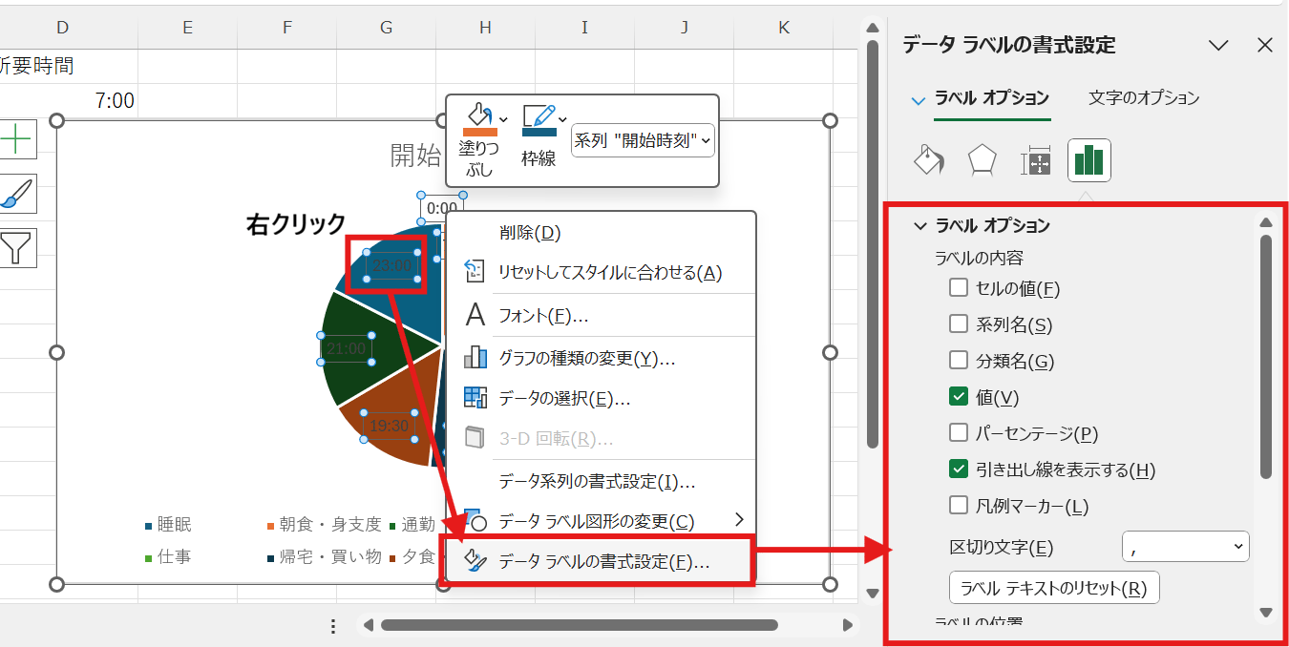Open the 区切り文字 separator dropdown
The image size is (1289, 647).
(x=1185, y=546)
